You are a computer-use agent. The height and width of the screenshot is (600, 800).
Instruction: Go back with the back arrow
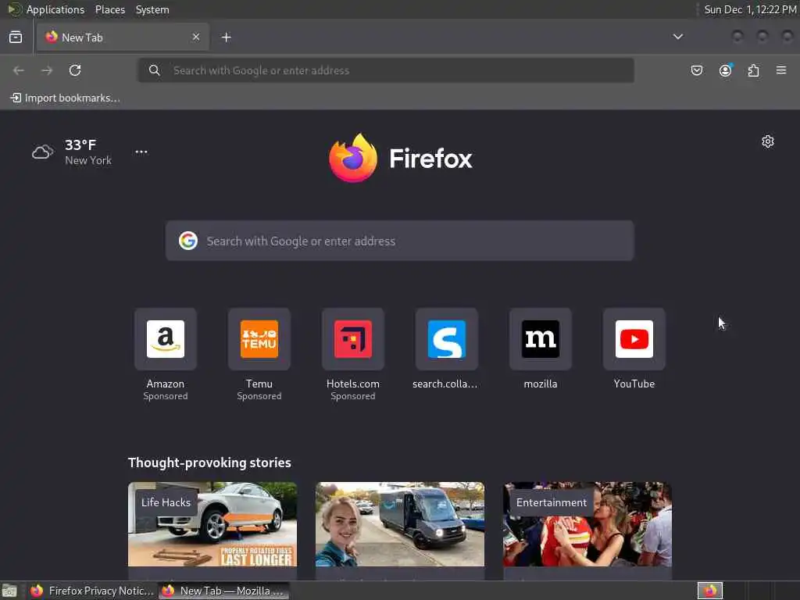point(19,70)
